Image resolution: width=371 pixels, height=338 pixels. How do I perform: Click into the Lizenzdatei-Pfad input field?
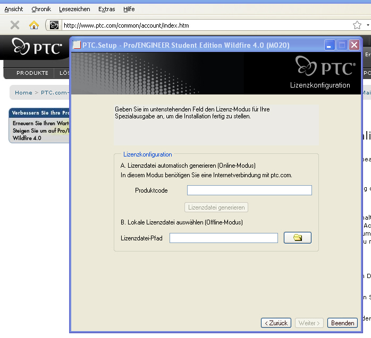[x=224, y=238]
